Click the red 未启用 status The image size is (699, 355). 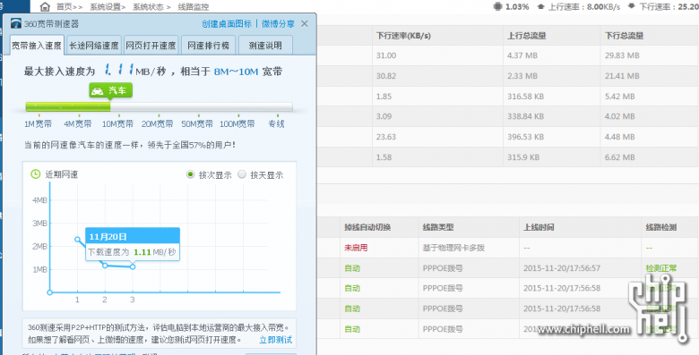[x=356, y=248]
